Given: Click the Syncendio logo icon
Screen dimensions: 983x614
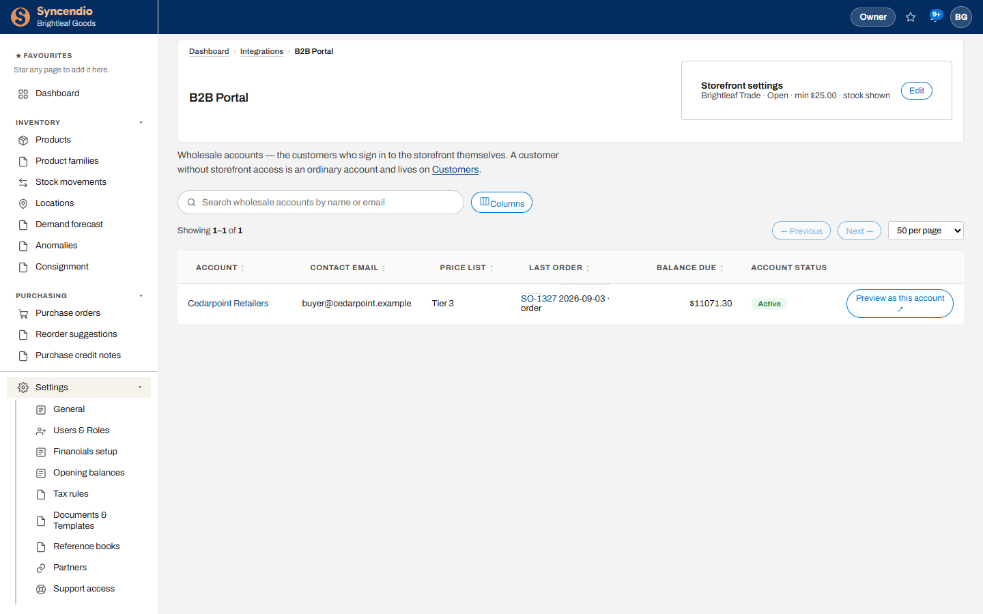Looking at the screenshot, I should coord(20,17).
